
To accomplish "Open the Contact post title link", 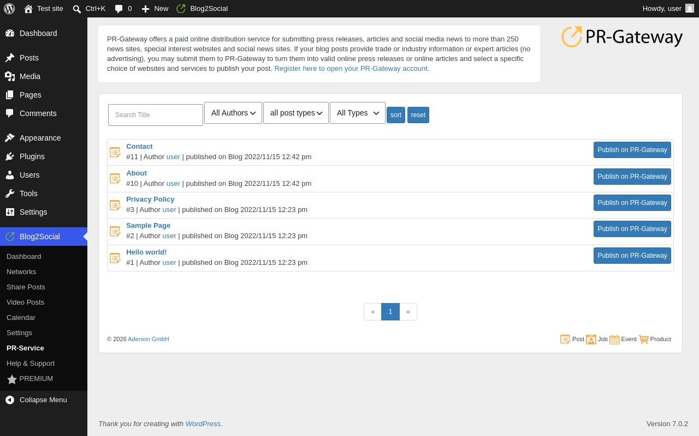I will pyautogui.click(x=139, y=147).
